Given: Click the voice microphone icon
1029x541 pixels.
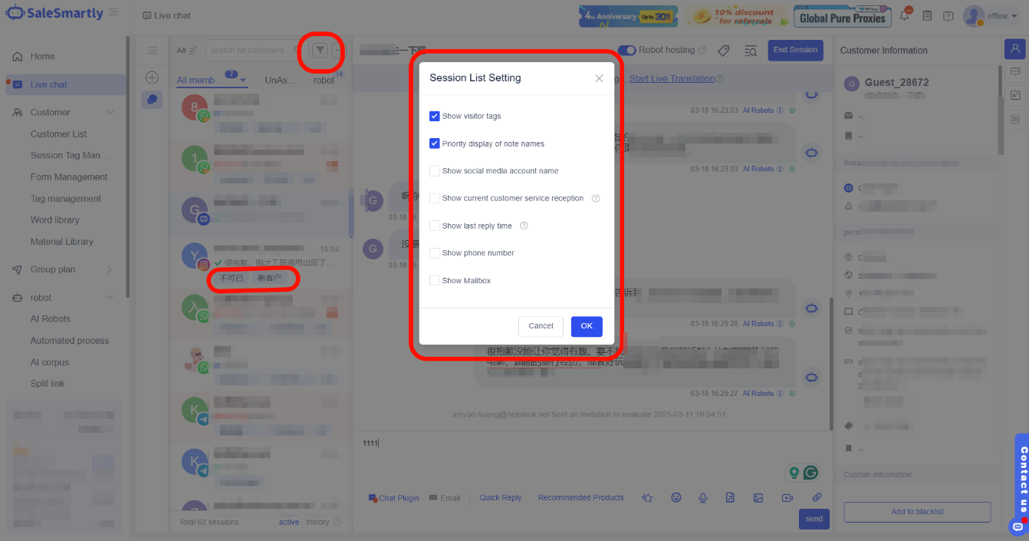Looking at the screenshot, I should click(702, 497).
